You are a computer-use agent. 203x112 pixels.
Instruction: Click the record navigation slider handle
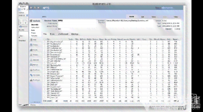point(21,27)
